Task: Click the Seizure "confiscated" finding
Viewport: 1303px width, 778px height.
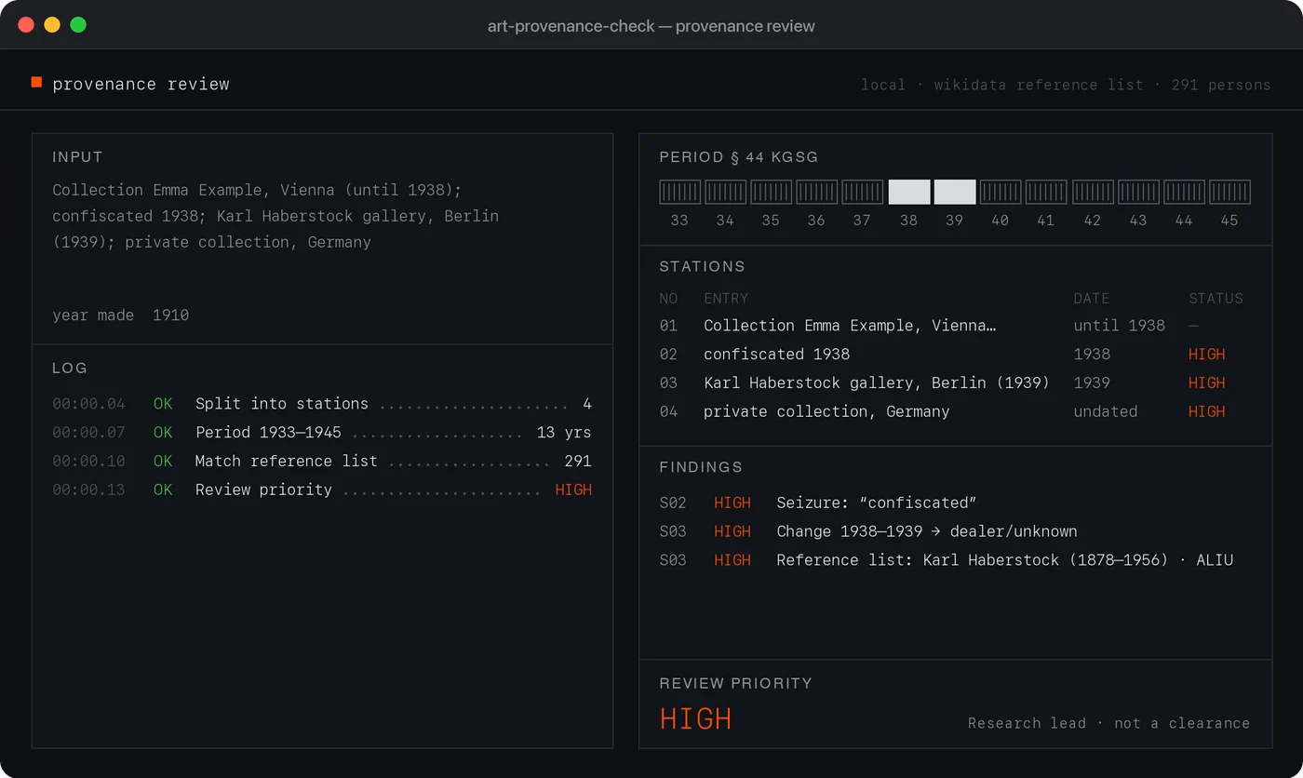Action: click(955, 503)
